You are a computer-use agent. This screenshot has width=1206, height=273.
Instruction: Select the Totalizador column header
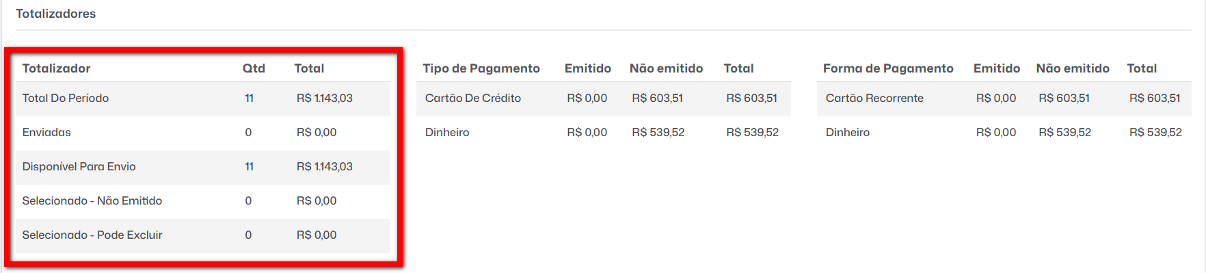pos(56,68)
